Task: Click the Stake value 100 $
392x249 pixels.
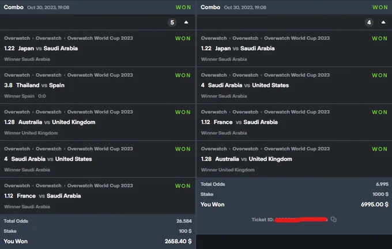Action: click(x=185, y=231)
